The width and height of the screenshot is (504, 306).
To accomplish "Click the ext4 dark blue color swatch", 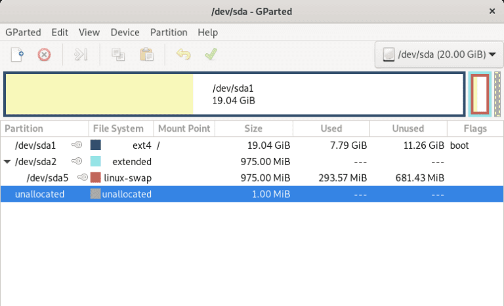I will click(96, 145).
